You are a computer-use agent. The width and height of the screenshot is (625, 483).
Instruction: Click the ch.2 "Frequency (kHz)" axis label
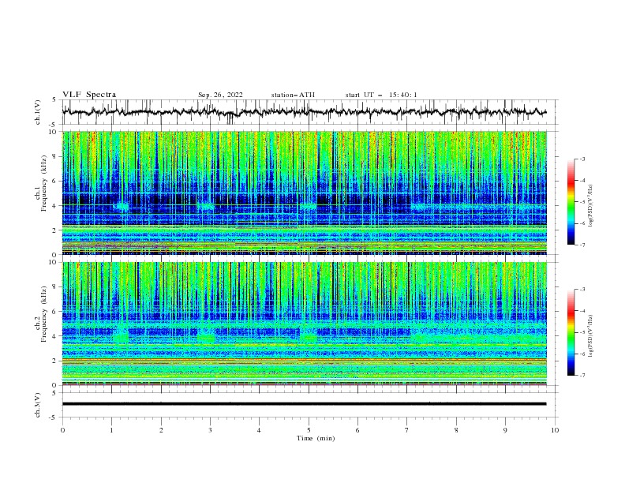click(44, 314)
